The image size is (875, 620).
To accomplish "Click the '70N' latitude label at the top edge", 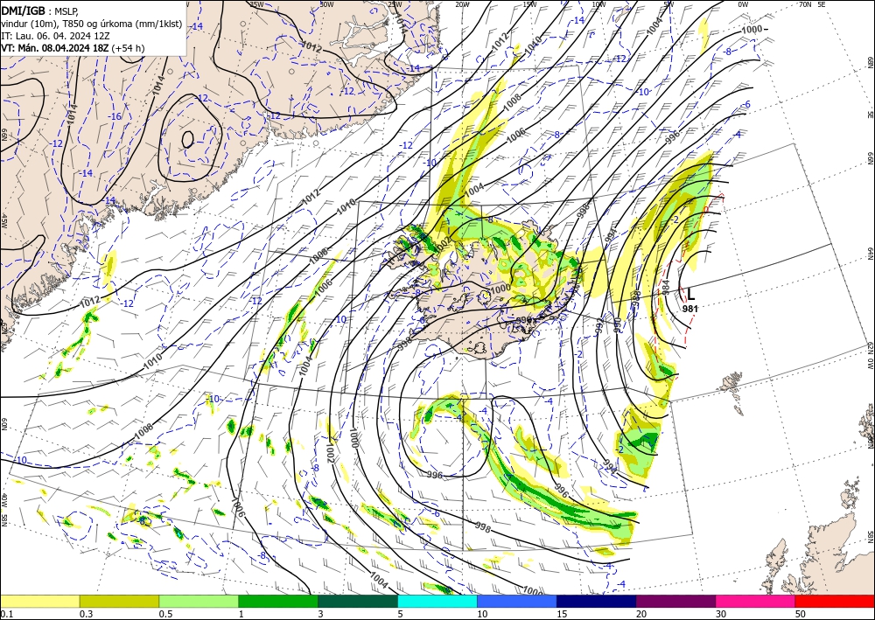I will [805, 3].
